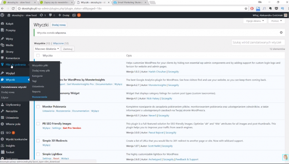
Task: Open Wygląd appearance icon
Action: (x=2, y=73)
